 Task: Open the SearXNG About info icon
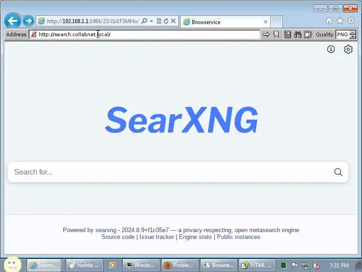pyautogui.click(x=331, y=49)
